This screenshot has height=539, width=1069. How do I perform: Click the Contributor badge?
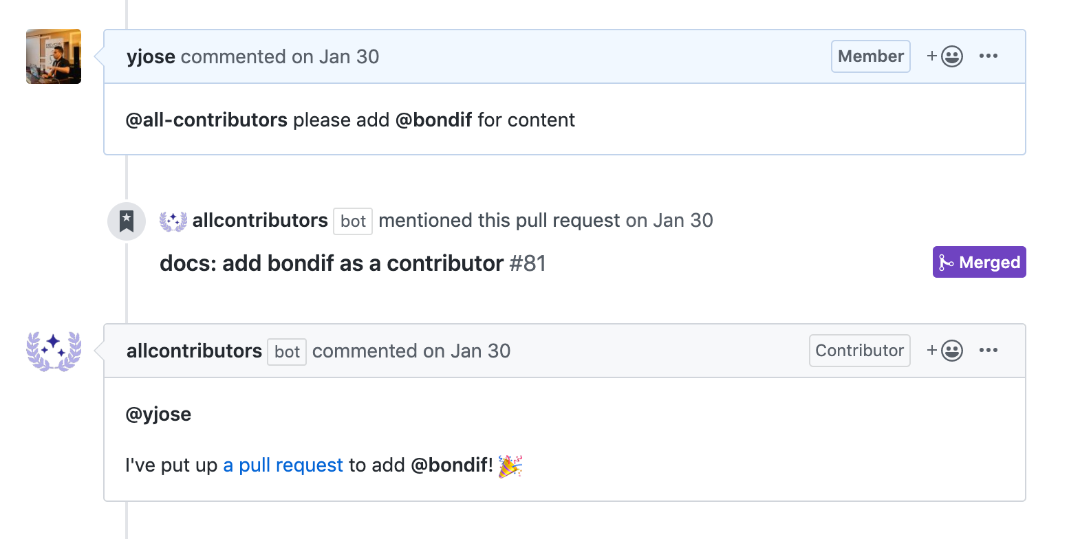click(859, 351)
